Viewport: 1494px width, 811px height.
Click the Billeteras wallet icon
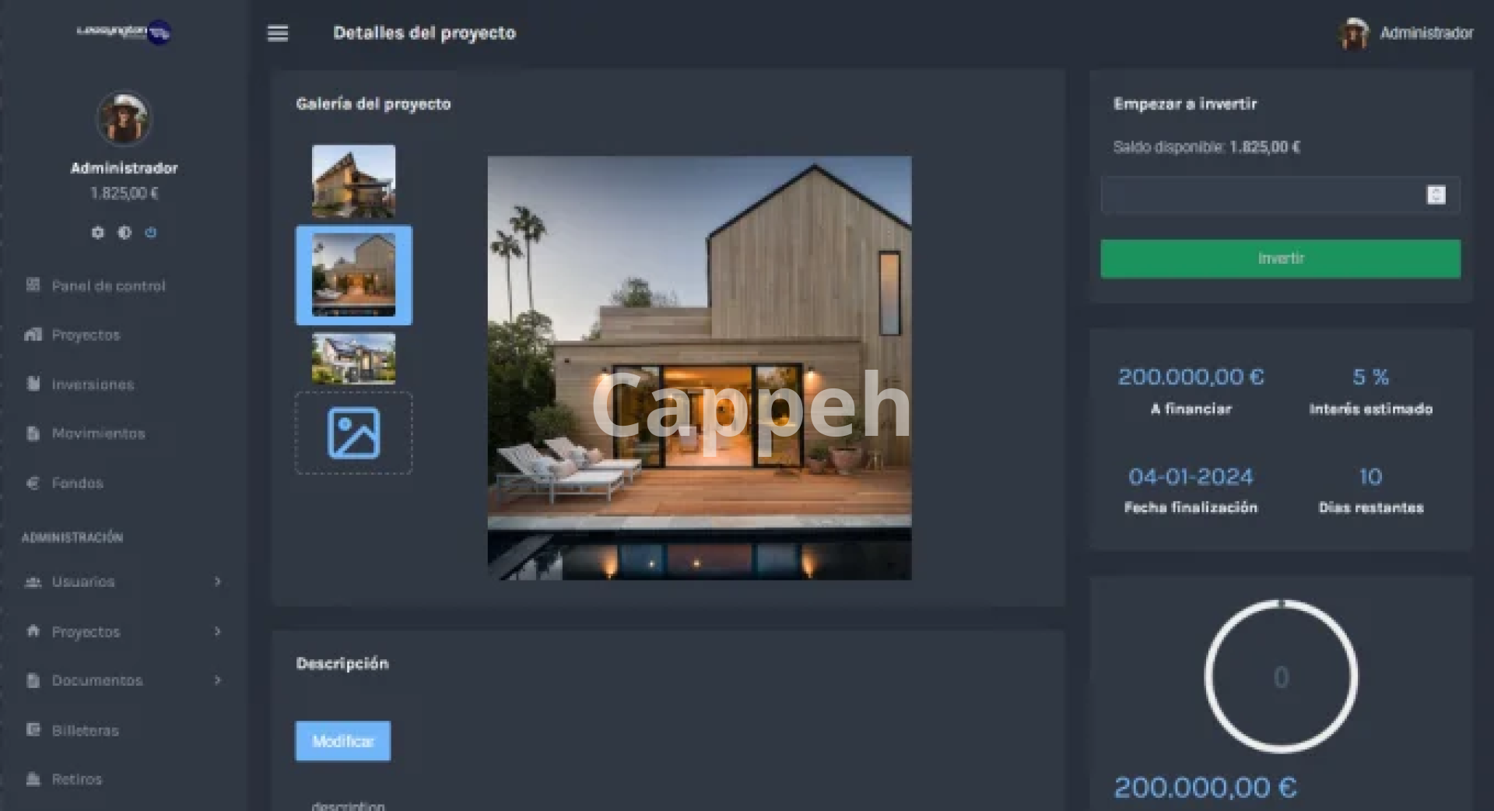tap(33, 730)
